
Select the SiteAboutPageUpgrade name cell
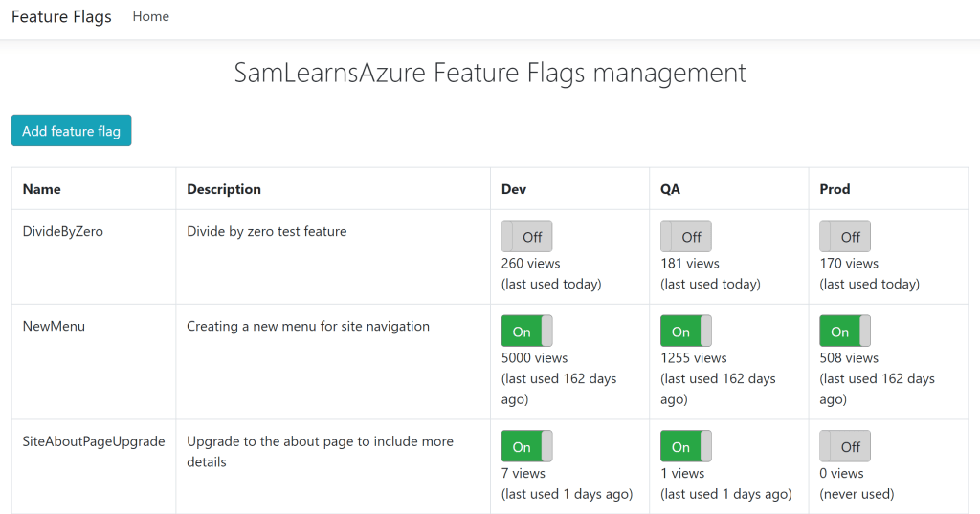point(94,441)
